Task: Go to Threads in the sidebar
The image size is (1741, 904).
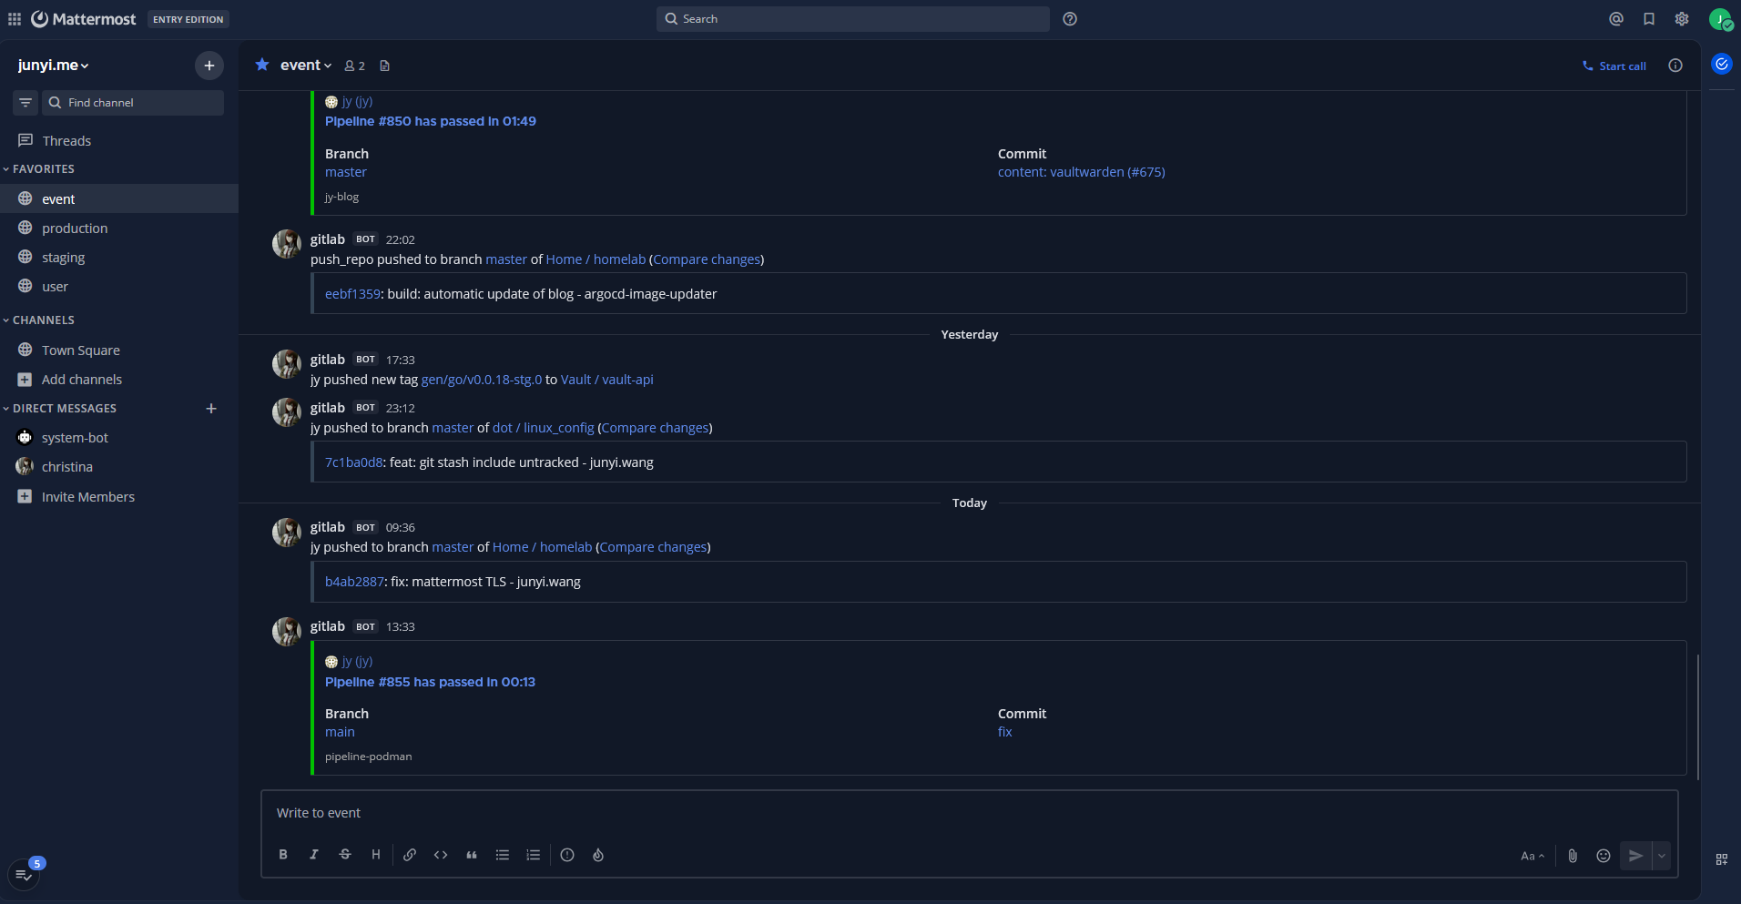Action: coord(66,141)
